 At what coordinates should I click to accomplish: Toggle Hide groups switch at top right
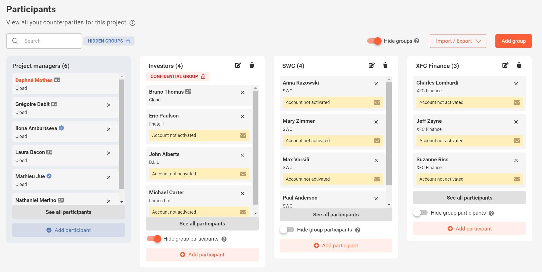coord(373,41)
